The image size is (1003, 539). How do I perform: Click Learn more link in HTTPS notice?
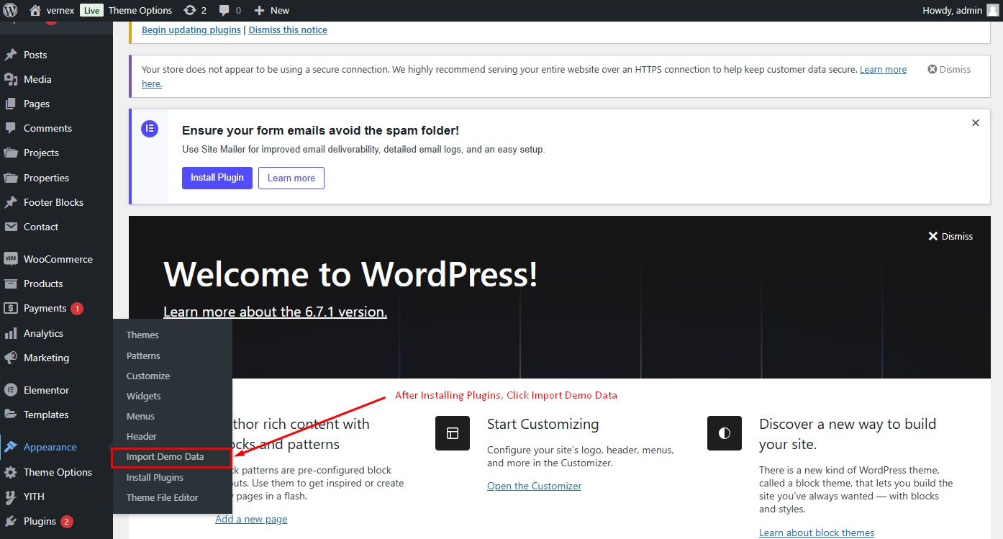[883, 70]
